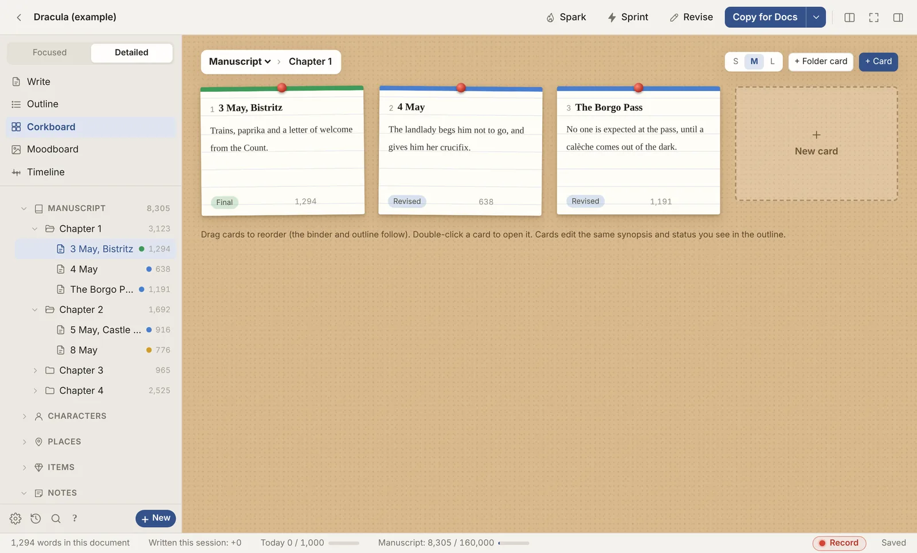Set card size to M
The width and height of the screenshot is (917, 553).
pos(754,61)
